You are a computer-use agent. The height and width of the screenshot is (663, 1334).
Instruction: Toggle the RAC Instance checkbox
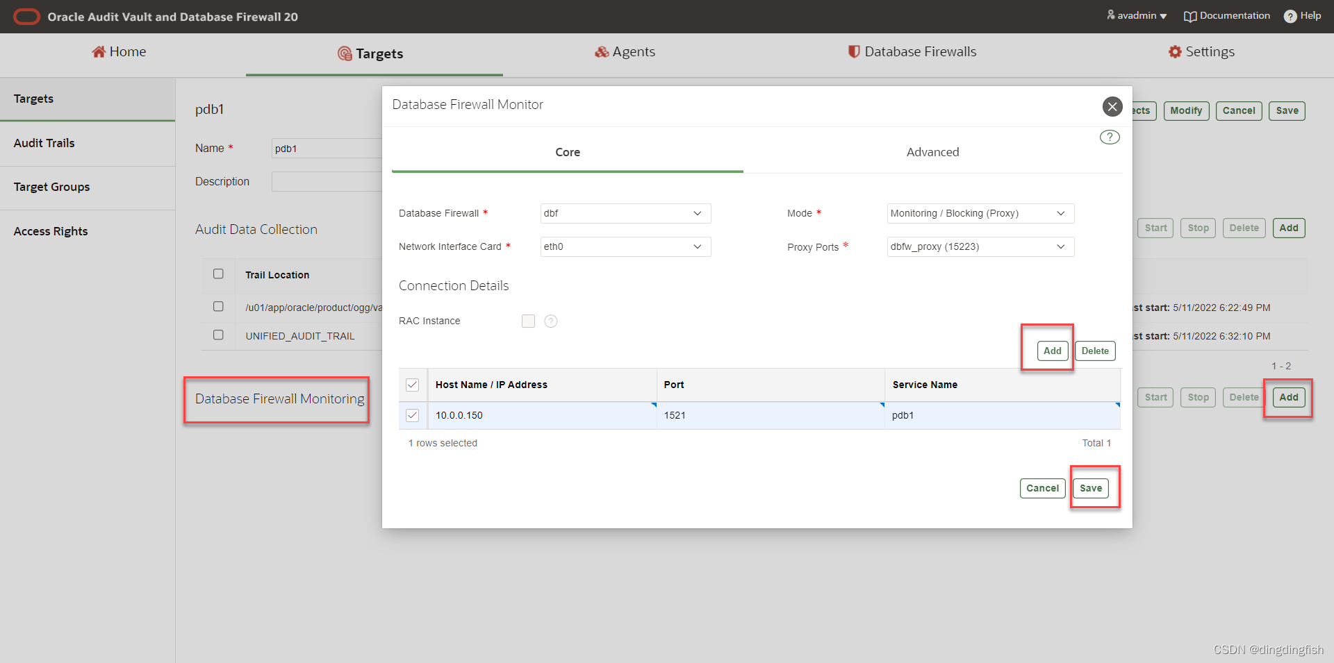click(x=528, y=321)
